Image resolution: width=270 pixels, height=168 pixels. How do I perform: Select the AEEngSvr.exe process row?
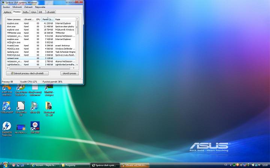pyautogui.click(x=41, y=42)
